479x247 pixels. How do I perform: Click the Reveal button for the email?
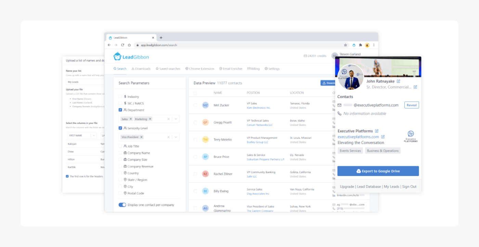(412, 105)
